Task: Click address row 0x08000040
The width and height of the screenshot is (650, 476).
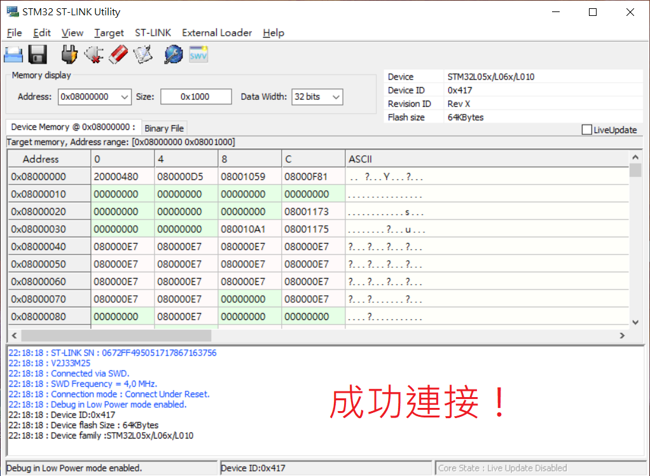Action: 50,247
